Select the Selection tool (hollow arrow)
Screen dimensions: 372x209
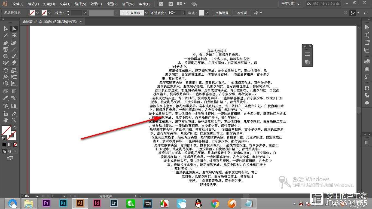(5, 29)
